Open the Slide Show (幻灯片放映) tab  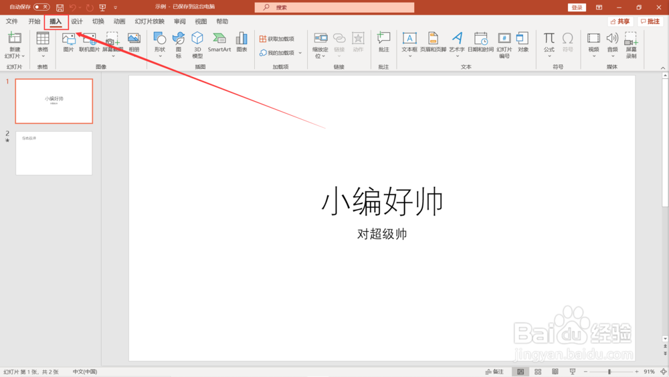pos(149,21)
